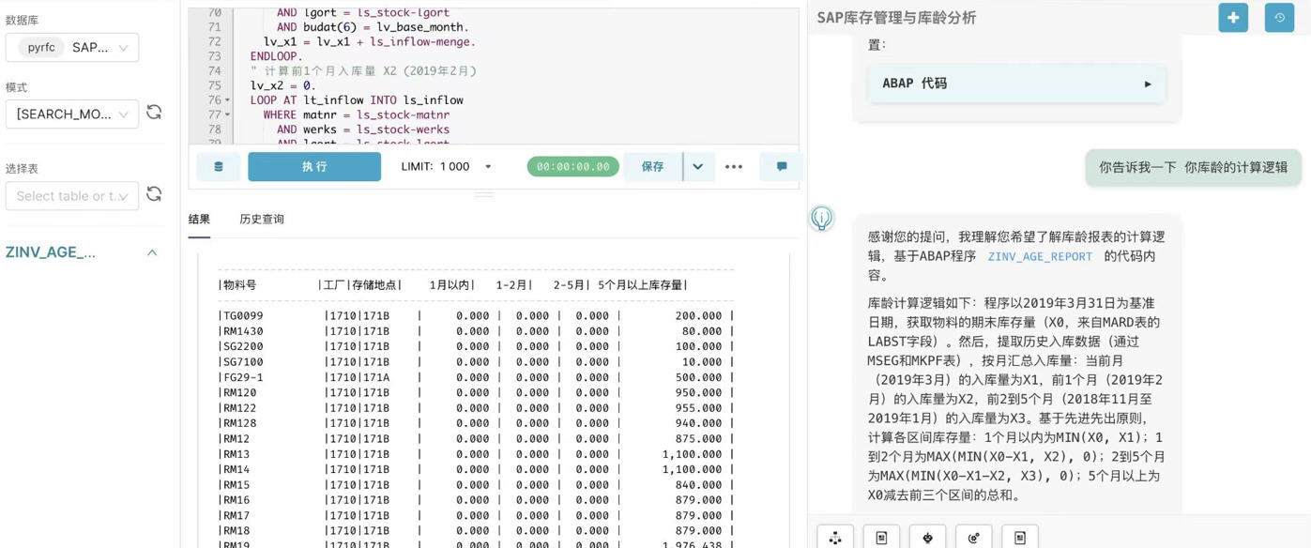Image resolution: width=1311 pixels, height=548 pixels.
Task: Click the comment bubble icon in the toolbar
Action: click(782, 167)
